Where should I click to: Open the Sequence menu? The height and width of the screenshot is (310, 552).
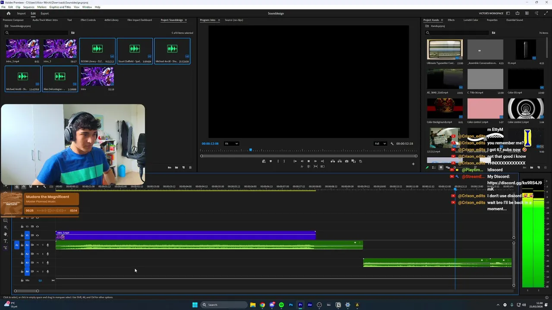tap(28, 7)
